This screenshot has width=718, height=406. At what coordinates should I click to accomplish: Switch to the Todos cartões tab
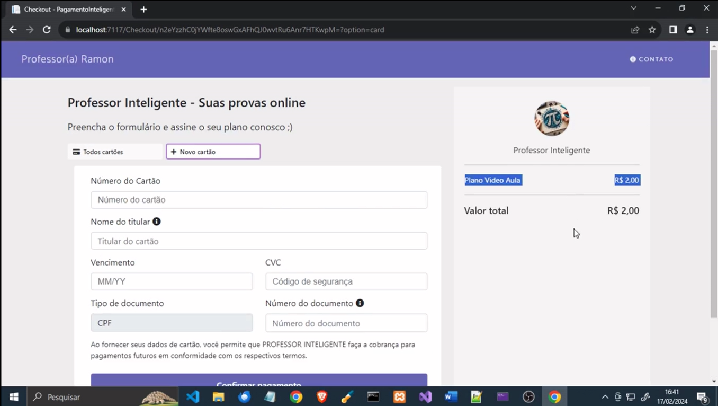tap(115, 152)
